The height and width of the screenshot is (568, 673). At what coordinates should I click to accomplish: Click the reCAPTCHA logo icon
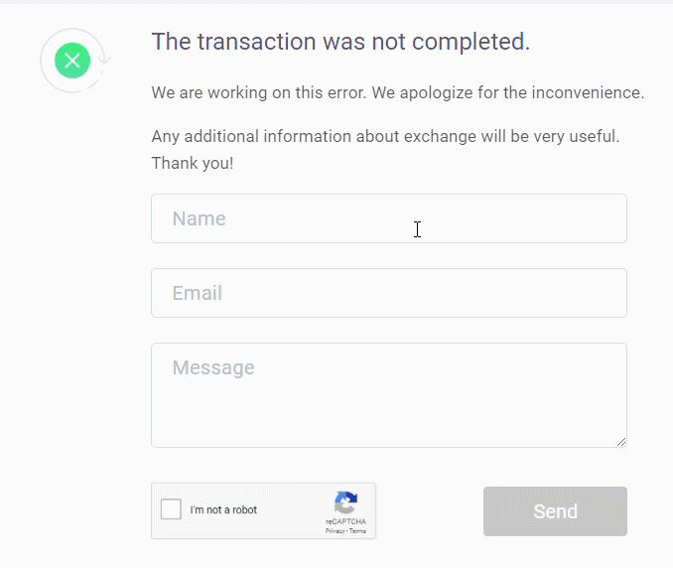click(346, 502)
